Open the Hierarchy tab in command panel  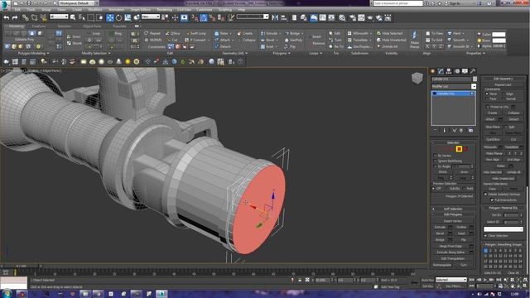pyautogui.click(x=449, y=71)
